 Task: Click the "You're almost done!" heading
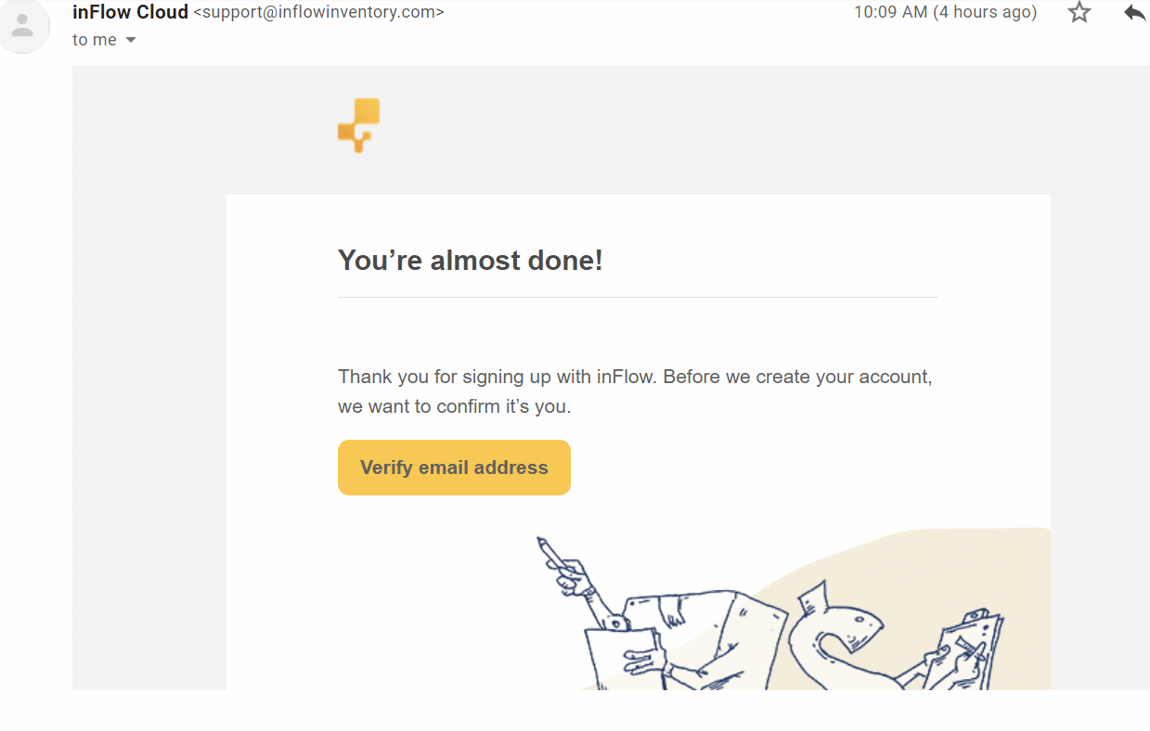point(471,261)
